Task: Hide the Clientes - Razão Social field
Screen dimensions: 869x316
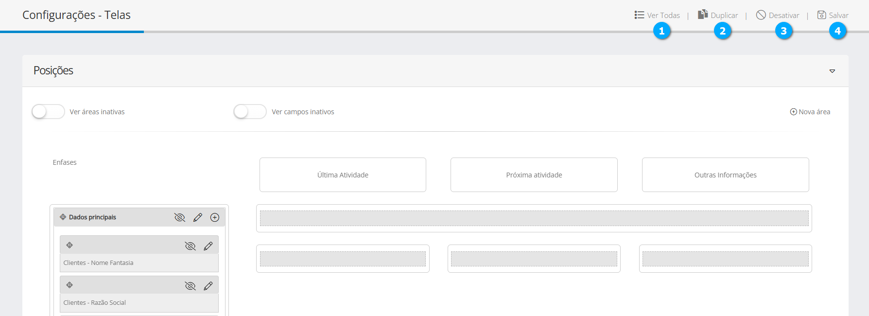Action: tap(190, 286)
